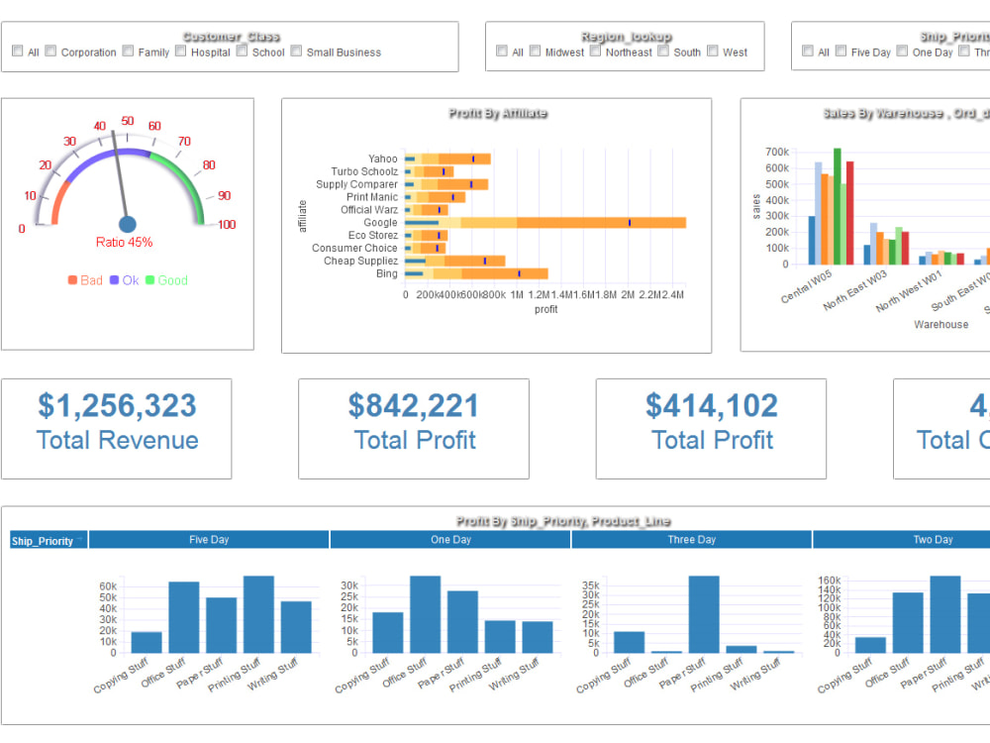
Task: Check the All box under Region_lookup
Action: coord(502,51)
